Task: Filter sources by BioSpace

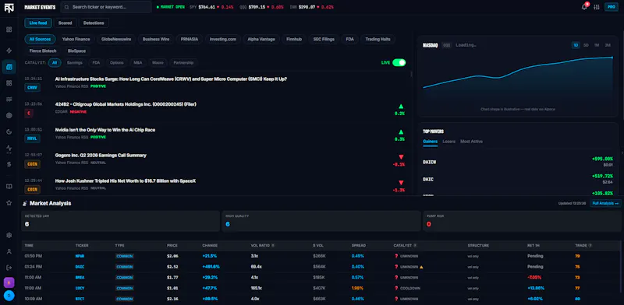Action: coord(76,51)
